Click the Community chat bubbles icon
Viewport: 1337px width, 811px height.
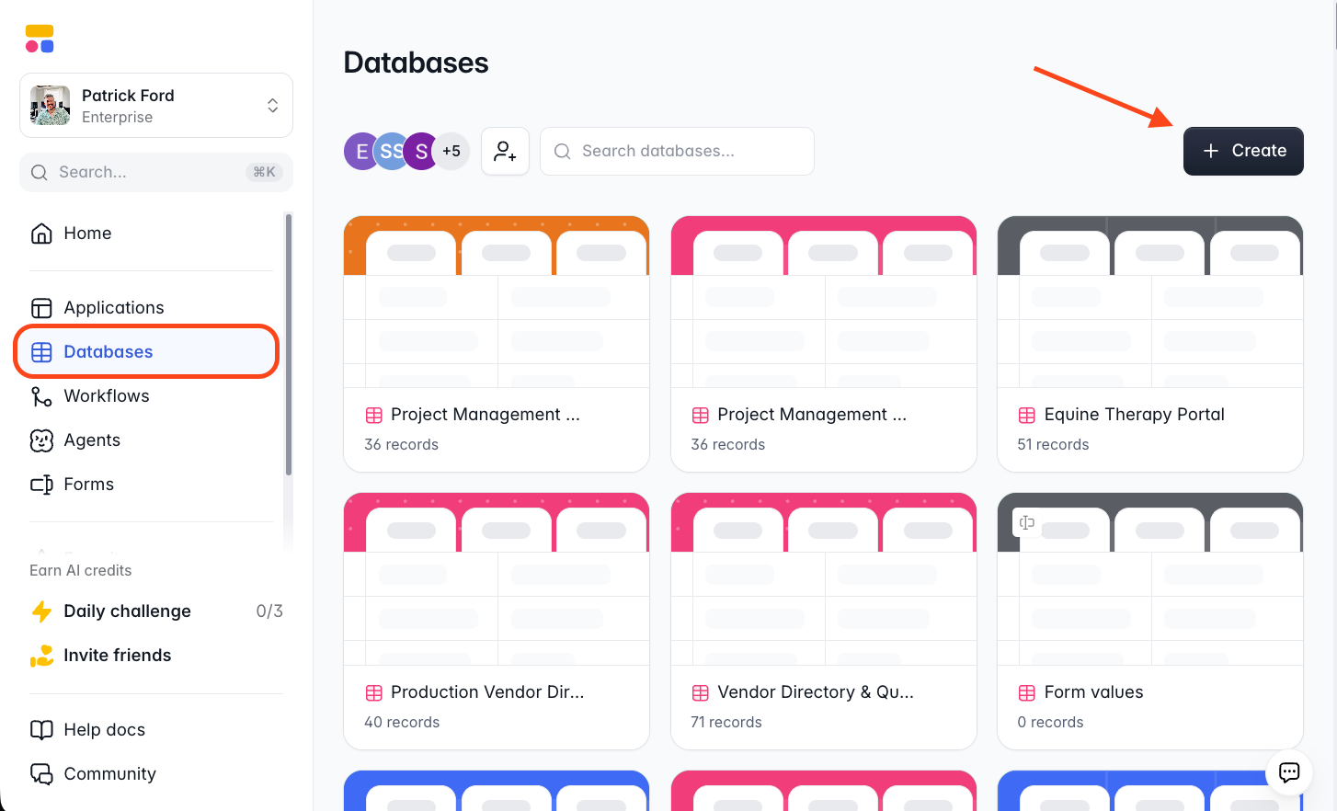pos(41,774)
